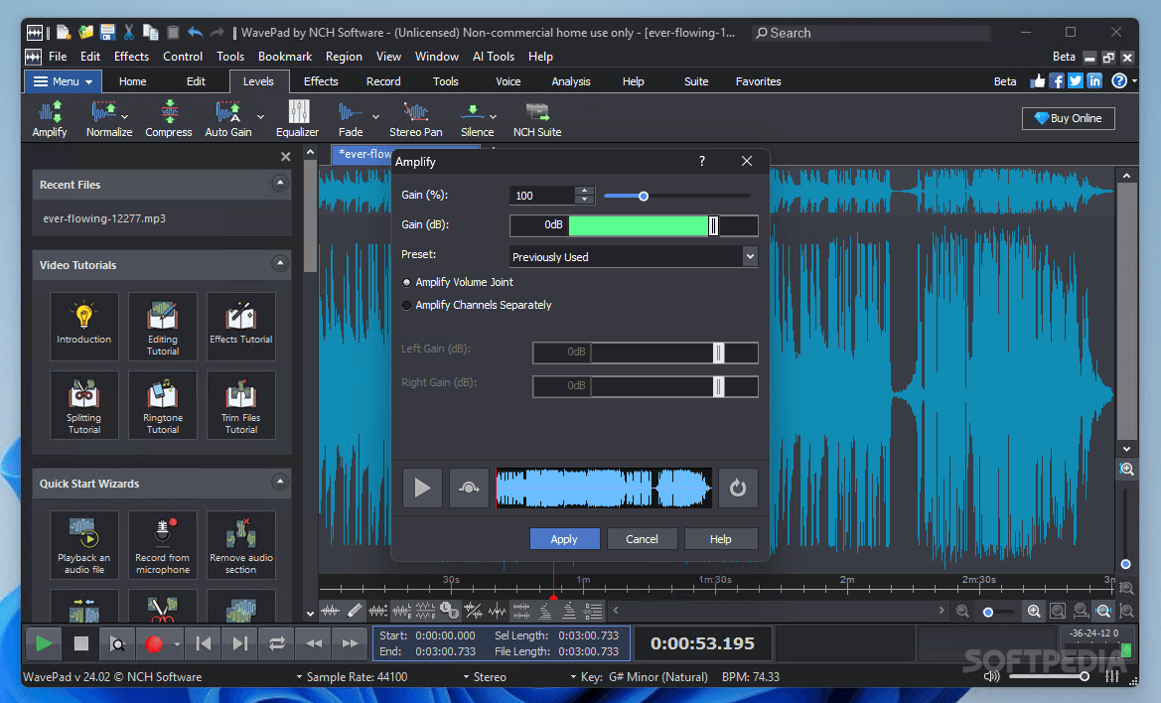Click the red Record button in transport

pyautogui.click(x=154, y=643)
